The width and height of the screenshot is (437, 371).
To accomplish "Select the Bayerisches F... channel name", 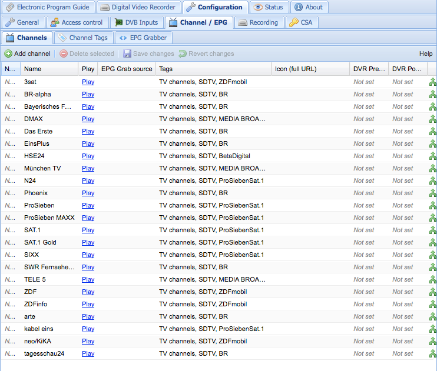I will (48, 106).
